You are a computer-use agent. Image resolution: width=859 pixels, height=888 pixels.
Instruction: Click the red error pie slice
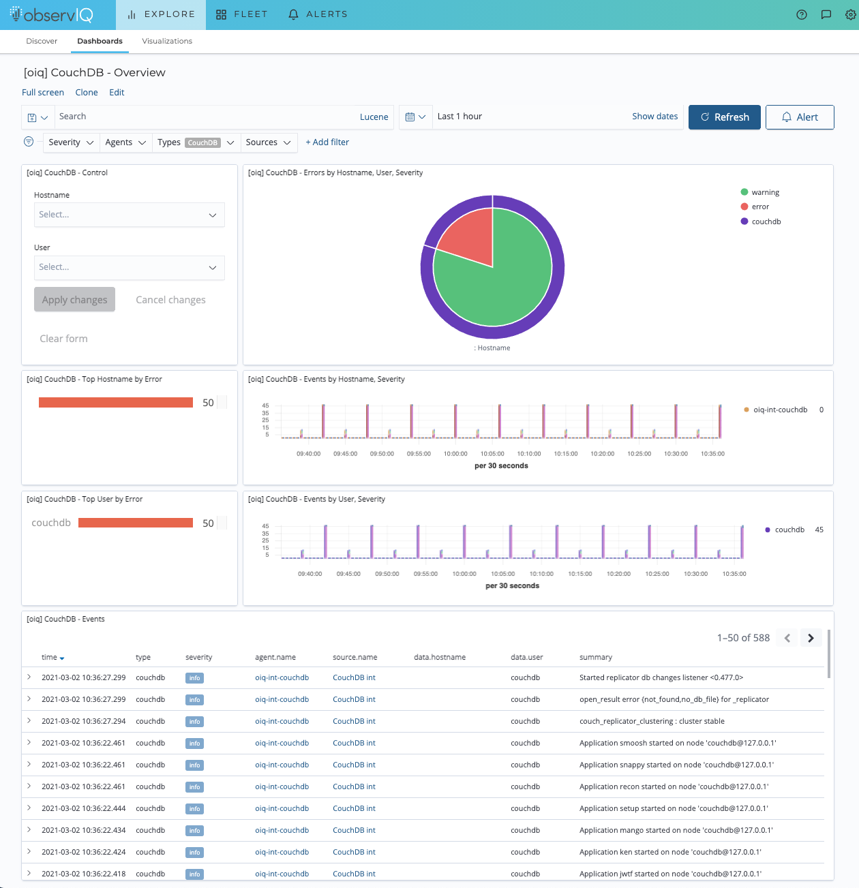[x=470, y=239]
